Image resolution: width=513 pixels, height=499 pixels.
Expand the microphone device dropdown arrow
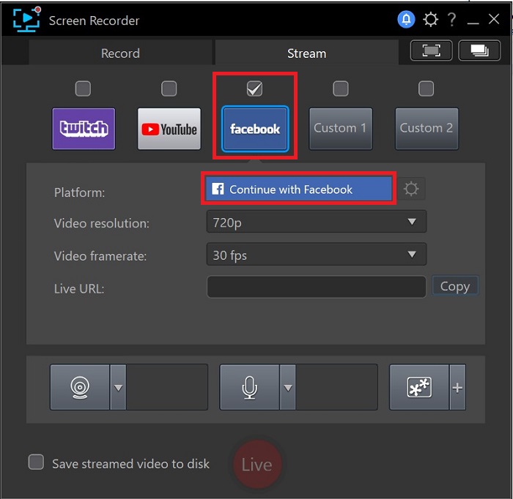[x=288, y=387]
